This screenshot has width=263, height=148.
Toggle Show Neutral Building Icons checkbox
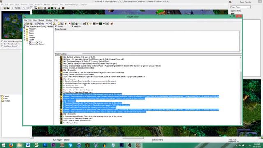point(2,42)
